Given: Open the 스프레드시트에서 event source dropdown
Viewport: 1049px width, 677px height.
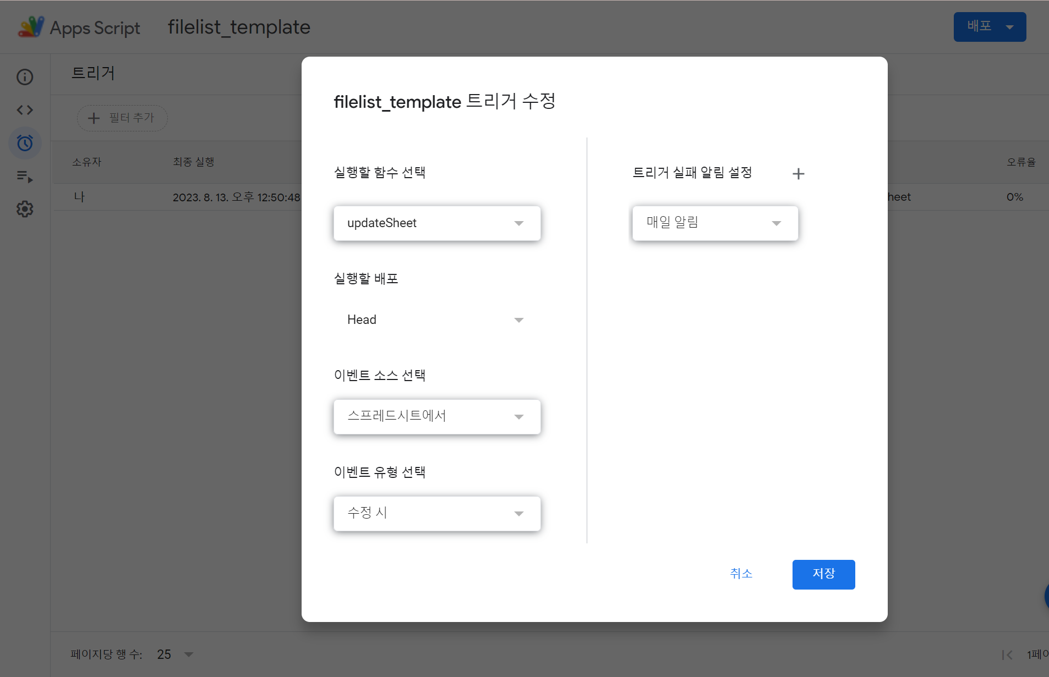Looking at the screenshot, I should pos(437,417).
